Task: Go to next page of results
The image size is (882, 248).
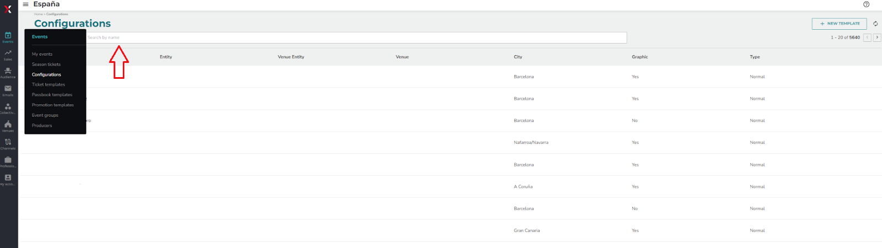Action: point(877,37)
